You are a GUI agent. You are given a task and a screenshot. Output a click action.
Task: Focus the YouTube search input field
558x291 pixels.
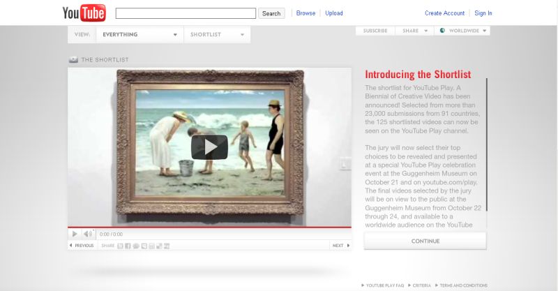point(186,13)
